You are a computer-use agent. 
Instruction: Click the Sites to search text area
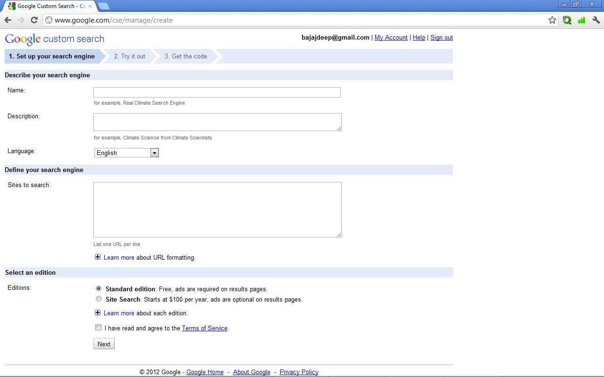click(217, 209)
